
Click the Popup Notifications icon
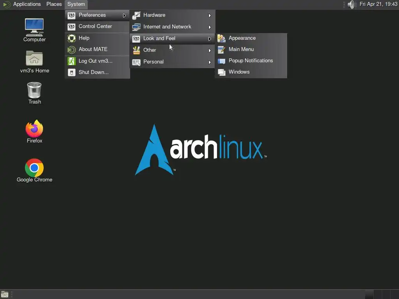tap(221, 61)
